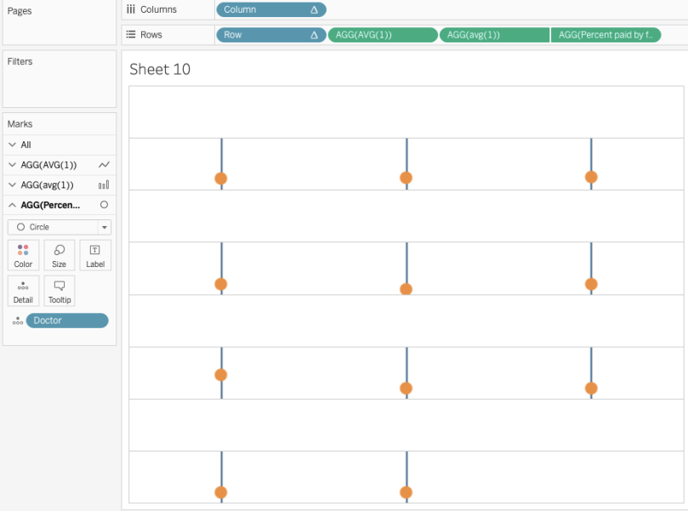Click the Sheet 10 title
Image resolution: width=688 pixels, height=511 pixels.
[160, 70]
